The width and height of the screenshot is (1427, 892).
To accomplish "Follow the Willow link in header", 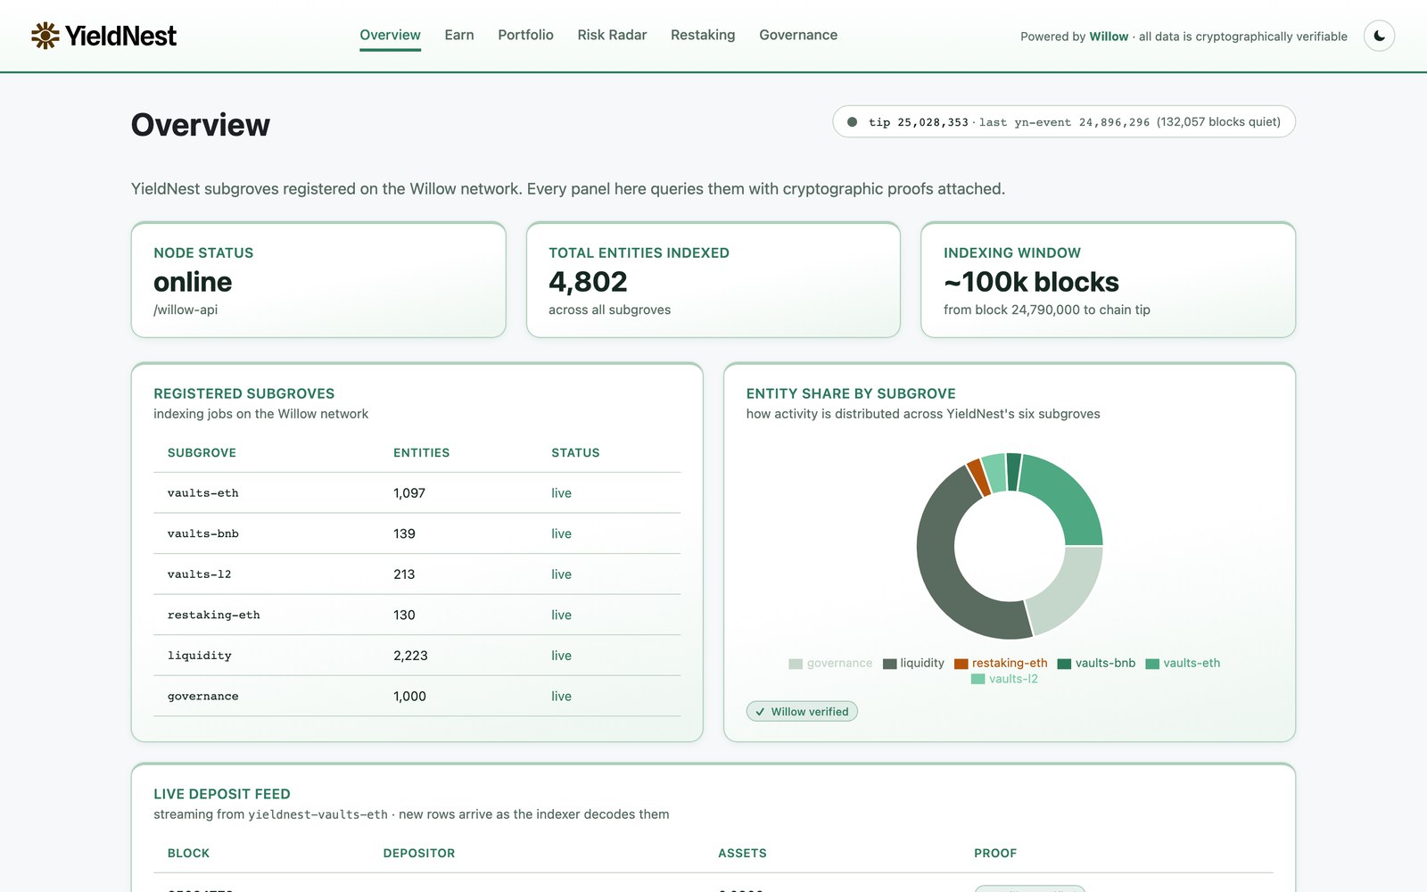I will [x=1109, y=37].
